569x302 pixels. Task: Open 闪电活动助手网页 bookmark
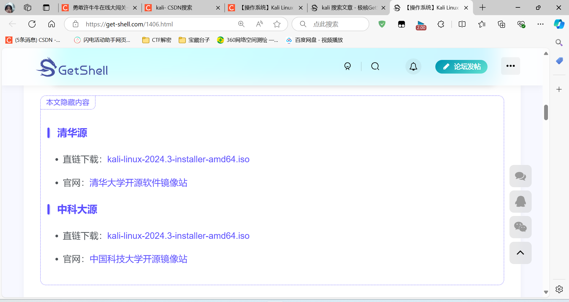pyautogui.click(x=102, y=40)
